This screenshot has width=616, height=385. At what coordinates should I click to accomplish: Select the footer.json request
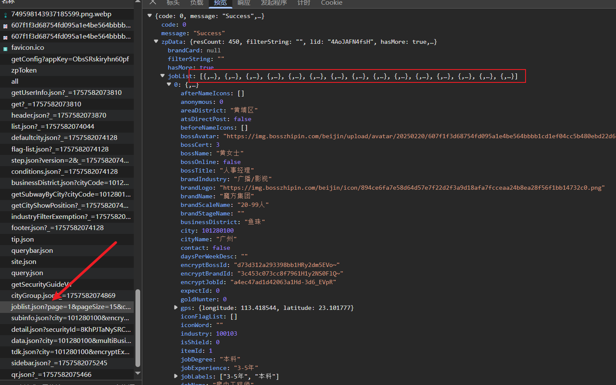point(67,228)
